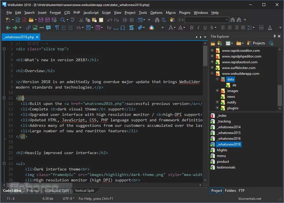Collapse the data folder node
The image size is (284, 203).
coord(217,79)
